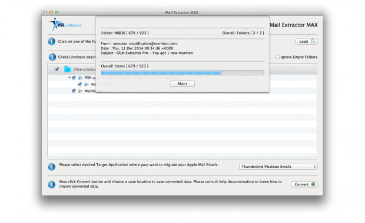Collapse the POP account tree node
Screen dimensions: 365x223
click(x=69, y=77)
